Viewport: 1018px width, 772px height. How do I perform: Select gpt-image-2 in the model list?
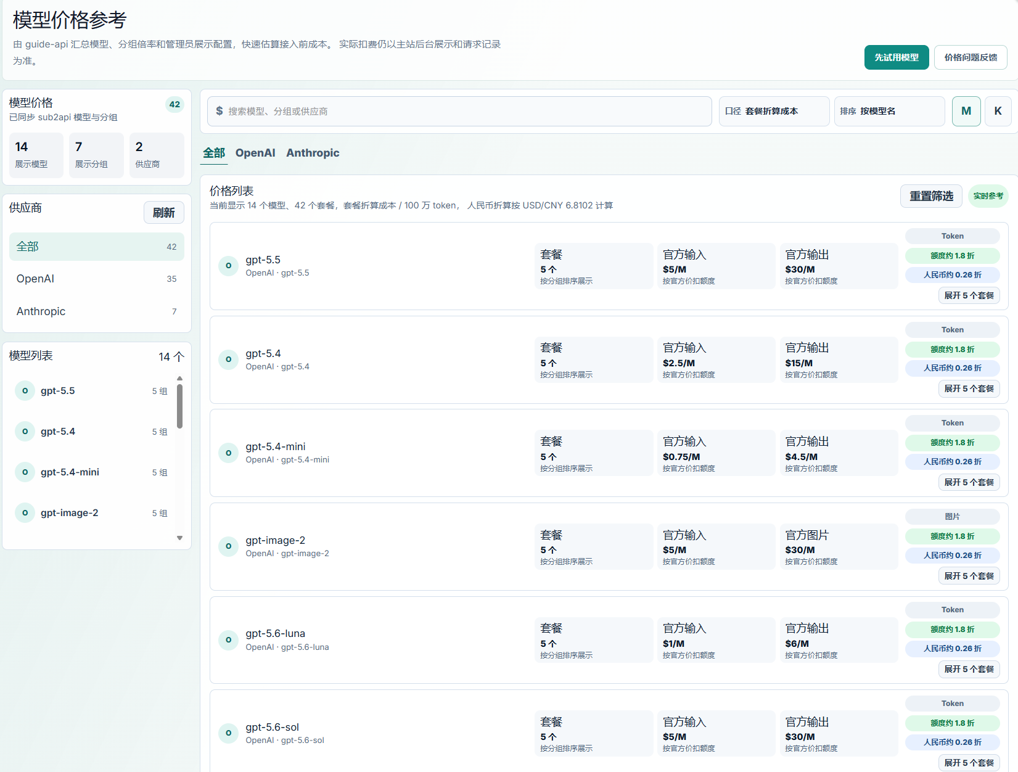pyautogui.click(x=92, y=513)
